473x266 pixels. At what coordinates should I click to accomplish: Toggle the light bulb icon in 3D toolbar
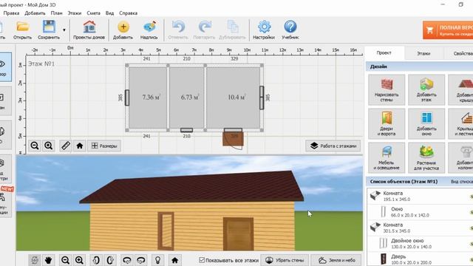157,260
